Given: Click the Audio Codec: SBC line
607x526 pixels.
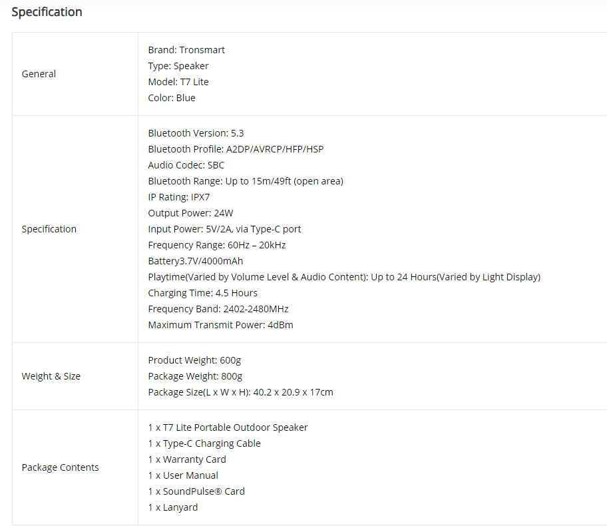Looking at the screenshot, I should click(x=186, y=165).
